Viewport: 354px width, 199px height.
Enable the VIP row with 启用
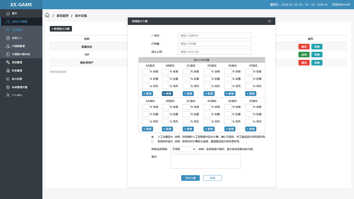tap(304, 55)
